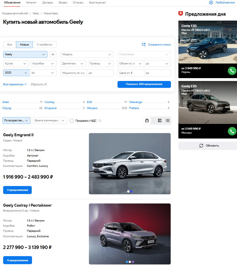Focus the Цена от, ₽ field
This screenshot has width=237, height=265.
[131, 73]
